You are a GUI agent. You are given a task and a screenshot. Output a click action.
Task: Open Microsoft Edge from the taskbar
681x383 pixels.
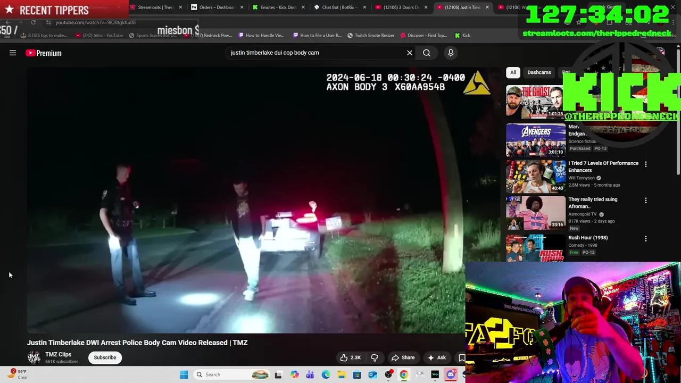click(x=326, y=374)
